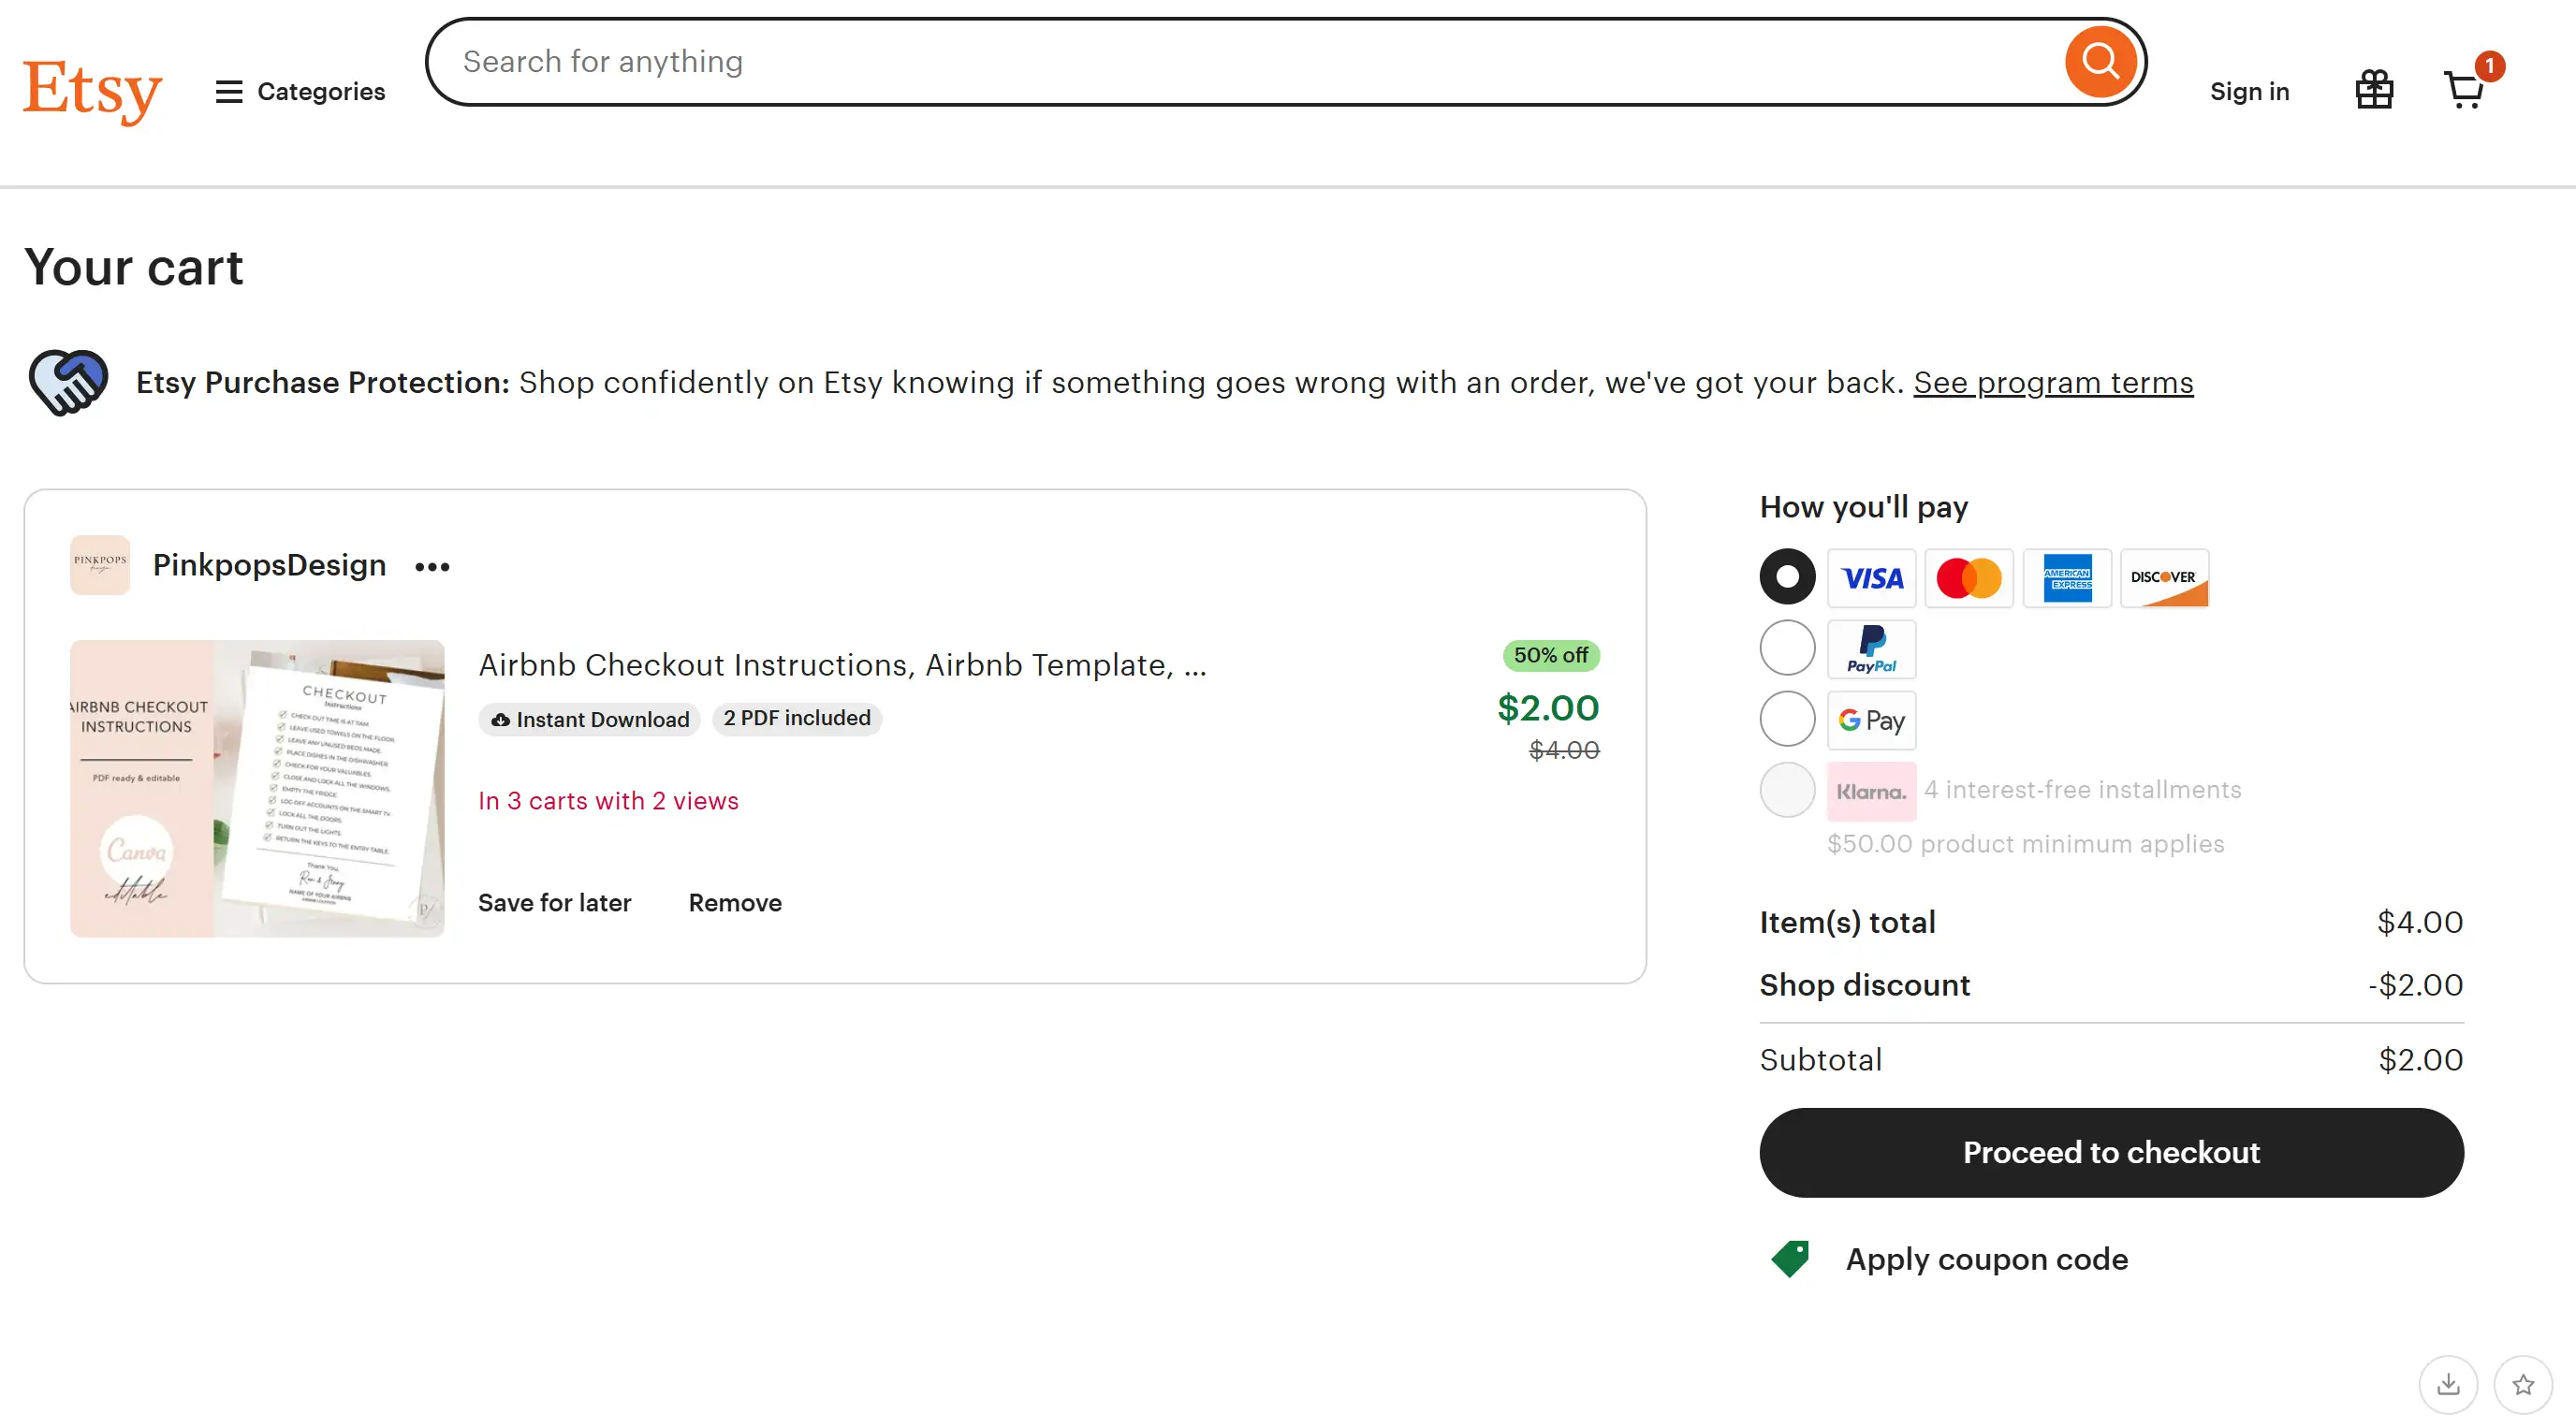
Task: Open See program terms link
Action: (2053, 382)
